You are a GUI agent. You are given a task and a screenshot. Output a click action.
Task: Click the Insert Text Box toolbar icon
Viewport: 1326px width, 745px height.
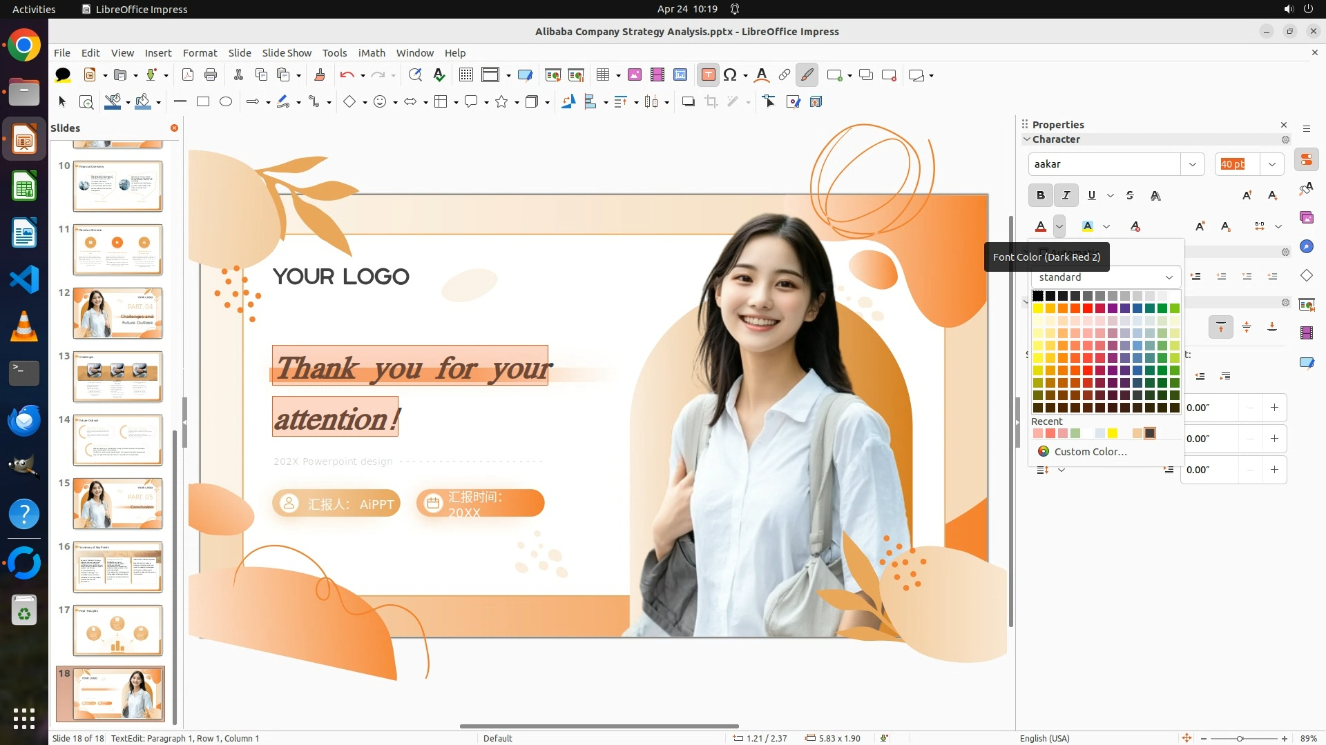[x=708, y=75]
